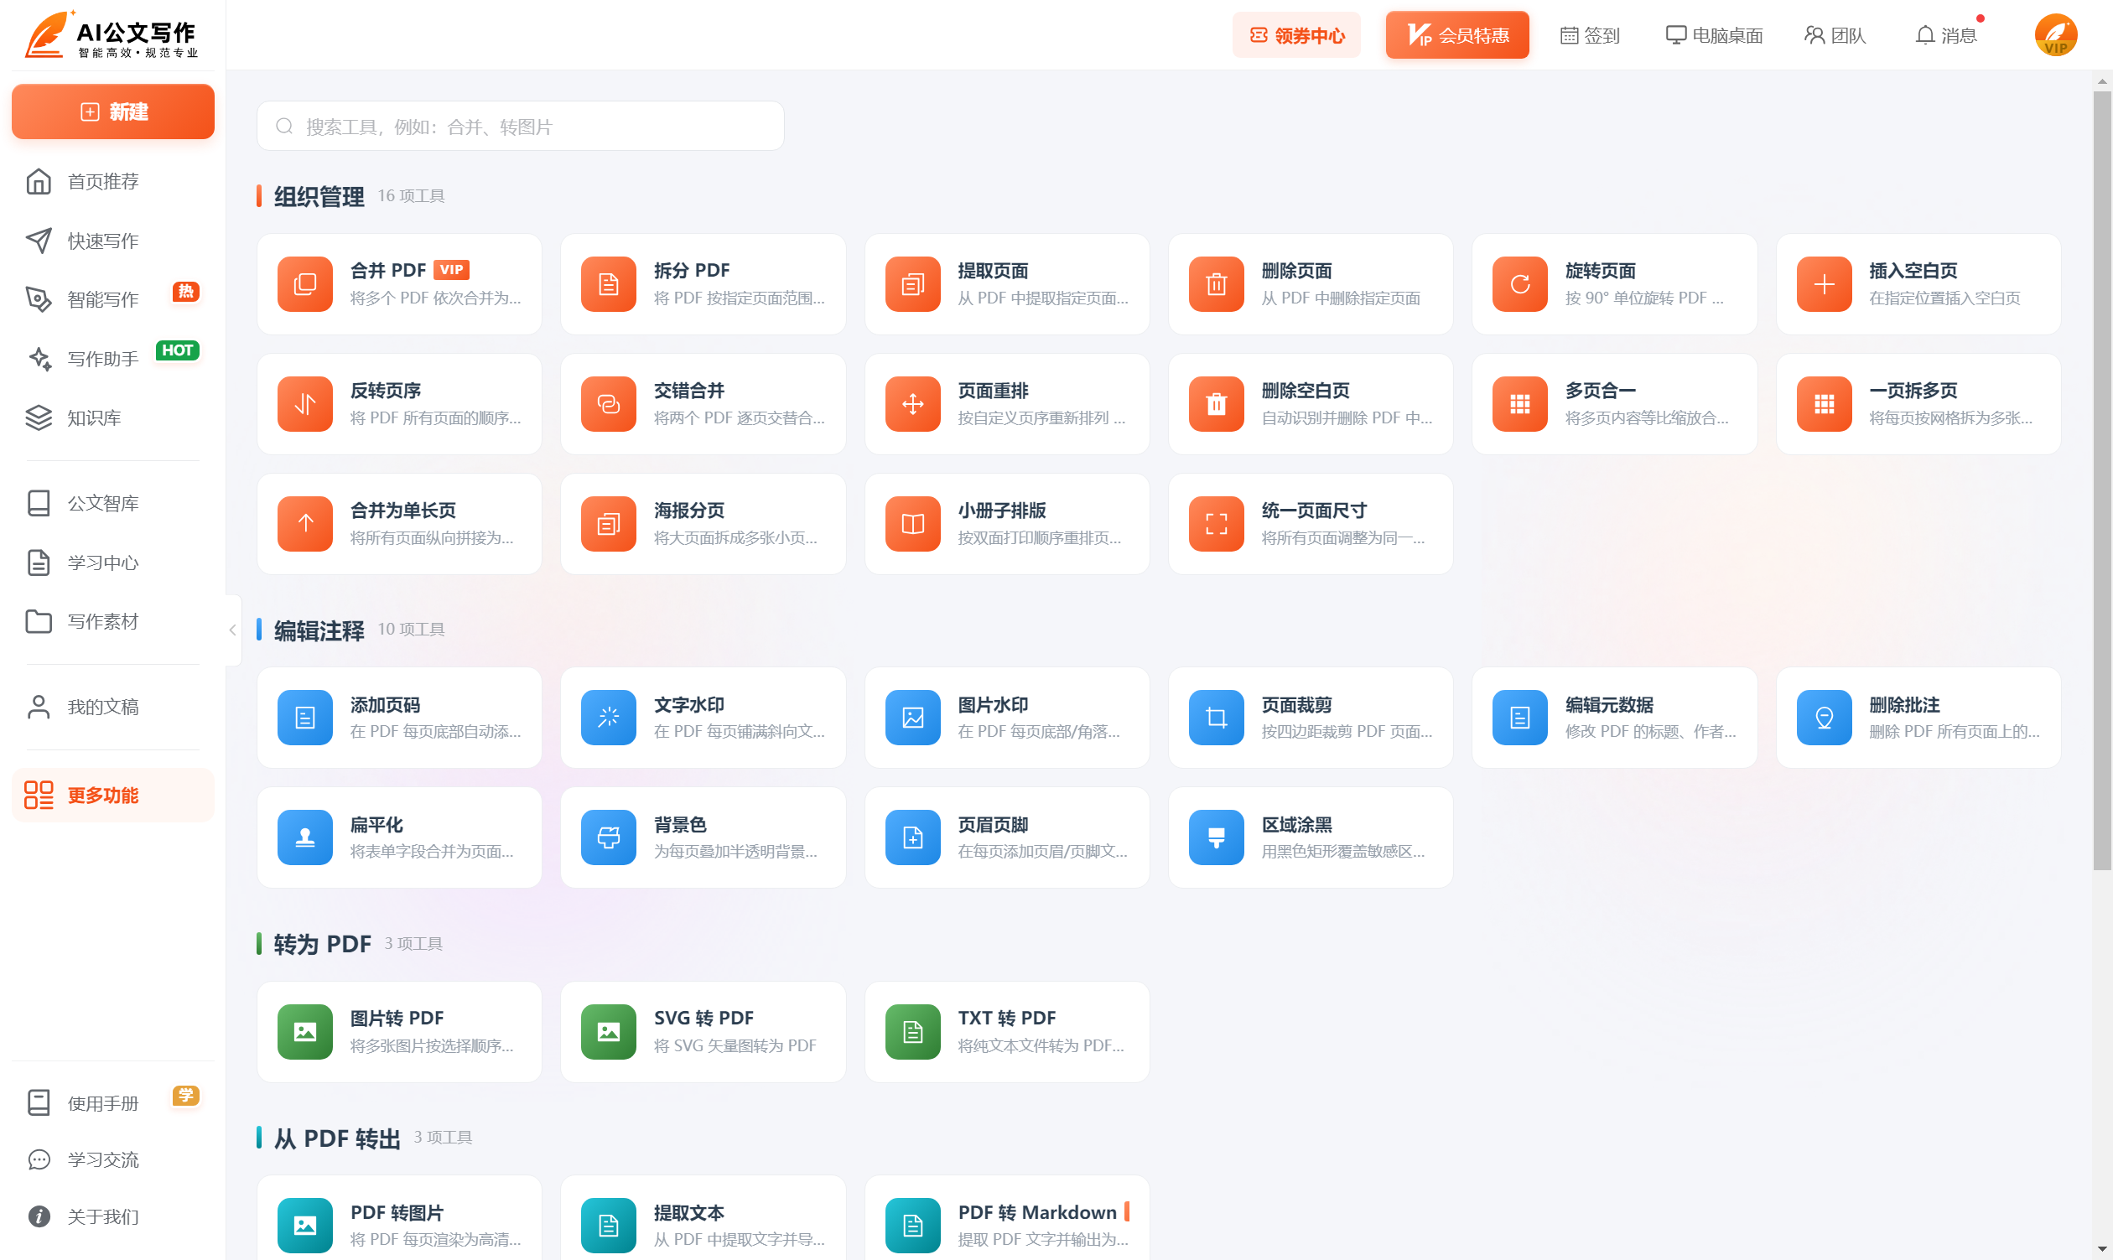Collapse the left sidebar chevron
Viewport: 2113px width, 1260px height.
click(x=232, y=630)
